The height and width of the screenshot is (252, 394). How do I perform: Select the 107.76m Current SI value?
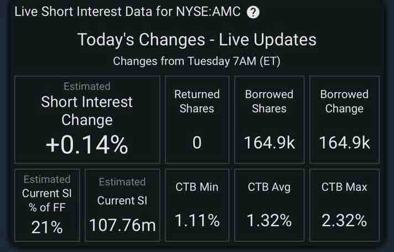[x=122, y=226]
